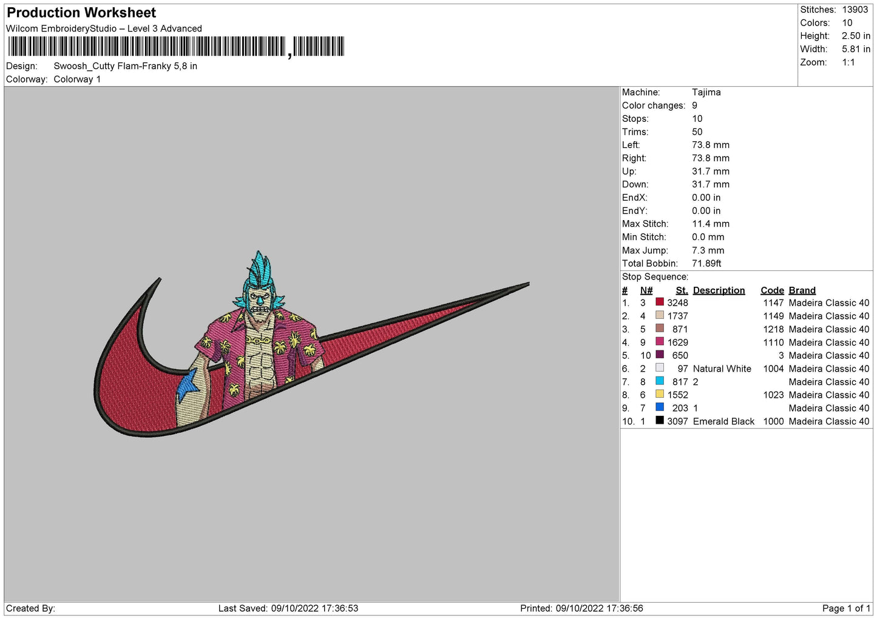Click the Colors value 10 in header

pyautogui.click(x=847, y=23)
